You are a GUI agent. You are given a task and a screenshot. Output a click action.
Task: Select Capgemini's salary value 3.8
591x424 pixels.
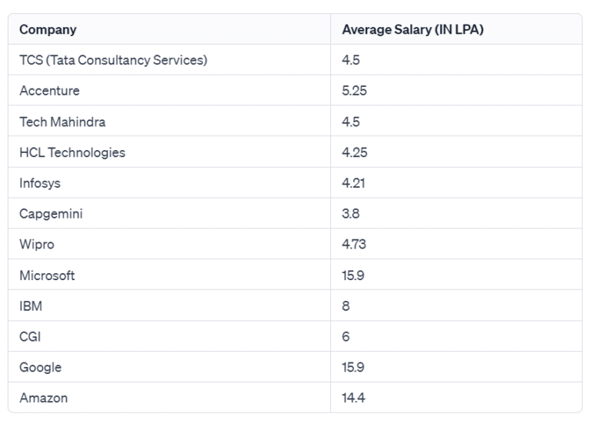pos(351,214)
